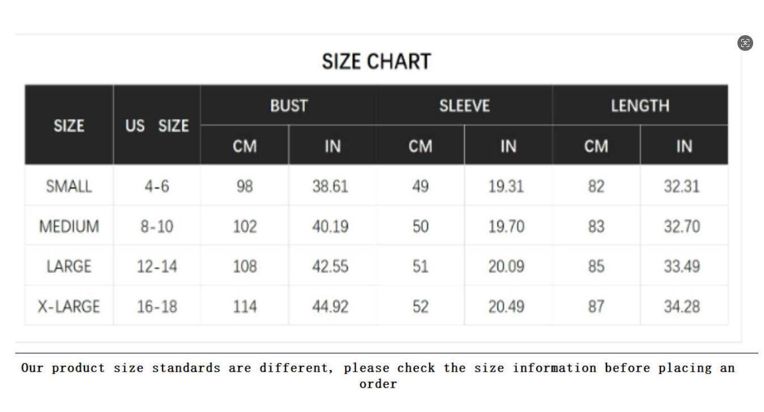The height and width of the screenshot is (412, 764).
Task: Click the image translate icon at top right
Action: [x=745, y=43]
